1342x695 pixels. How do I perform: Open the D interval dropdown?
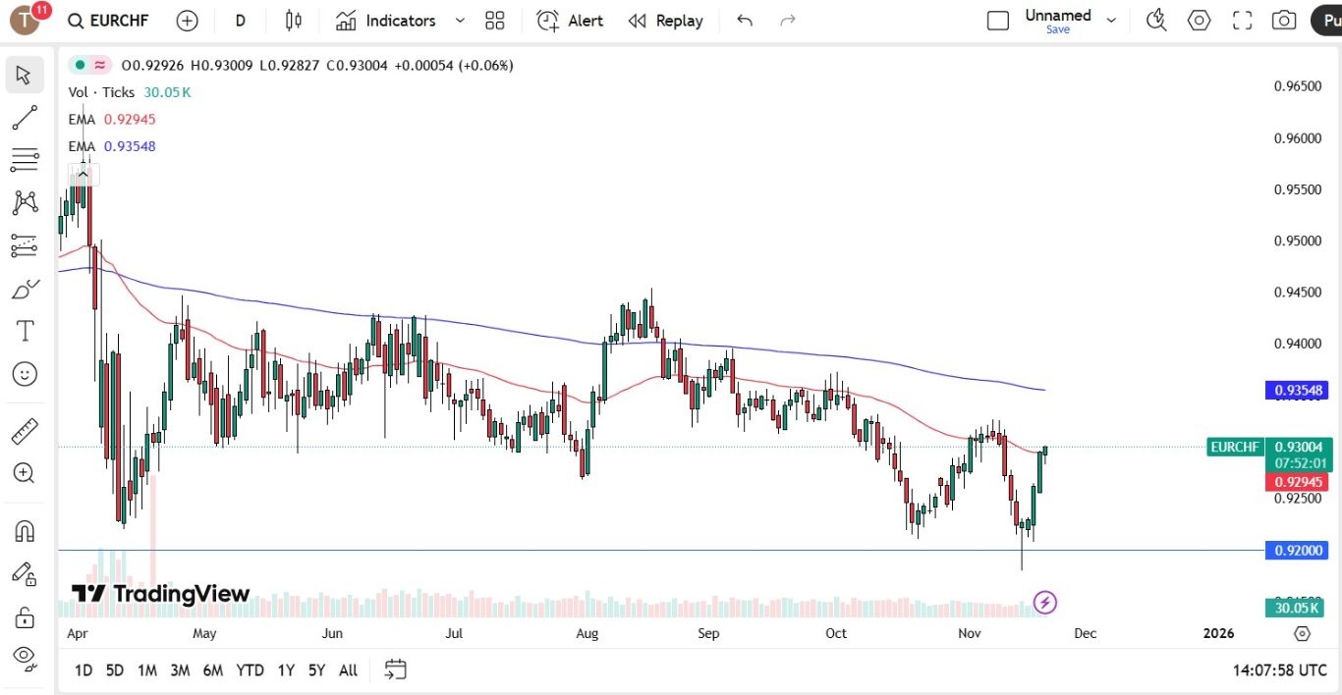pos(239,20)
